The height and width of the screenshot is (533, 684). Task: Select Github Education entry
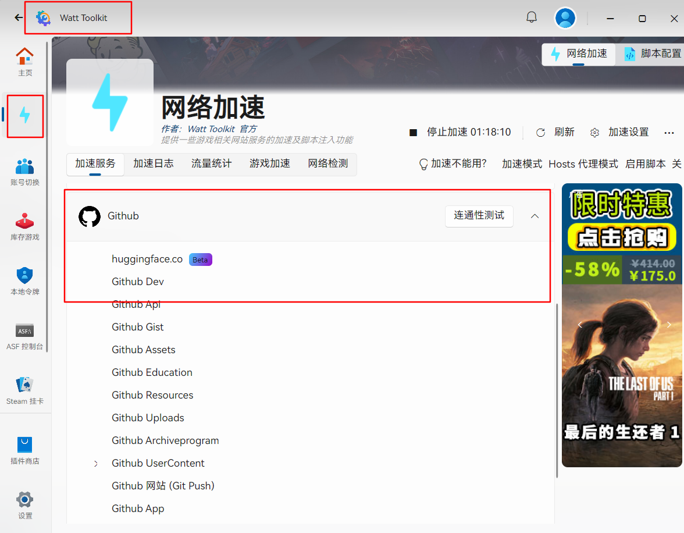(x=152, y=373)
